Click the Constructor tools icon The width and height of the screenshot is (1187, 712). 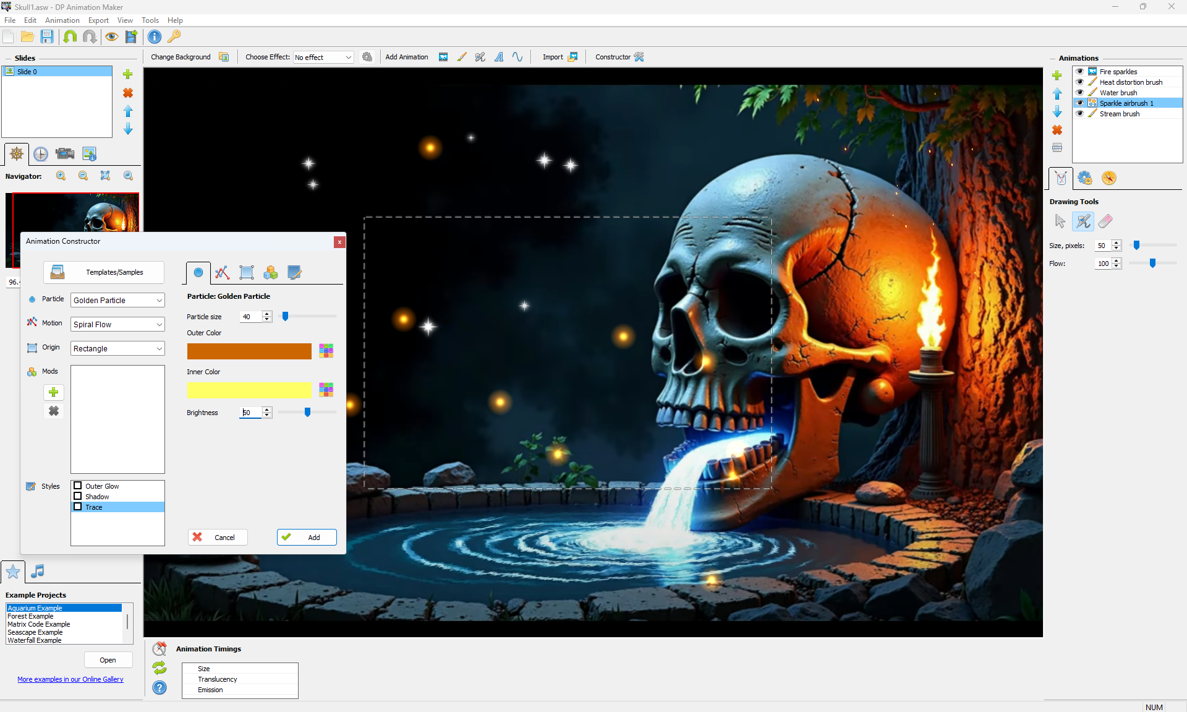click(639, 57)
